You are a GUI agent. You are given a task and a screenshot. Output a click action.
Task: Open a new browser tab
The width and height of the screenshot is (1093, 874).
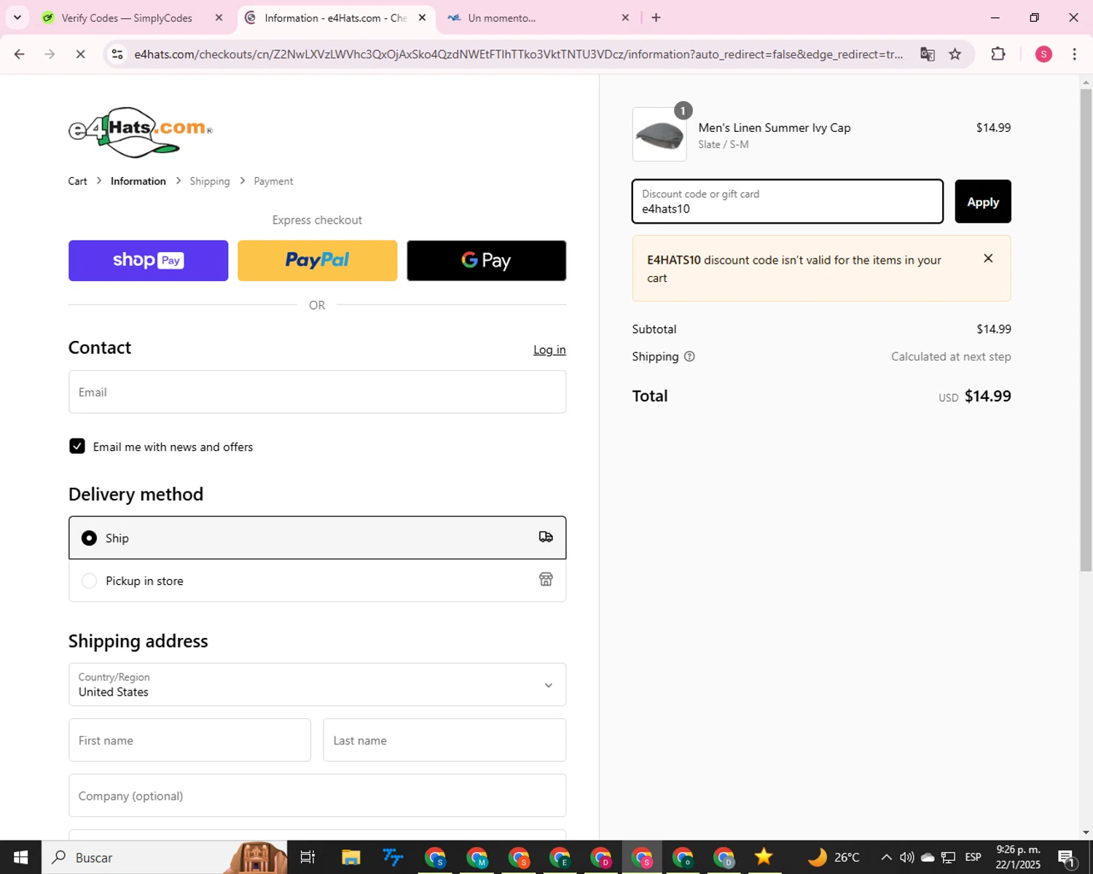click(x=656, y=17)
